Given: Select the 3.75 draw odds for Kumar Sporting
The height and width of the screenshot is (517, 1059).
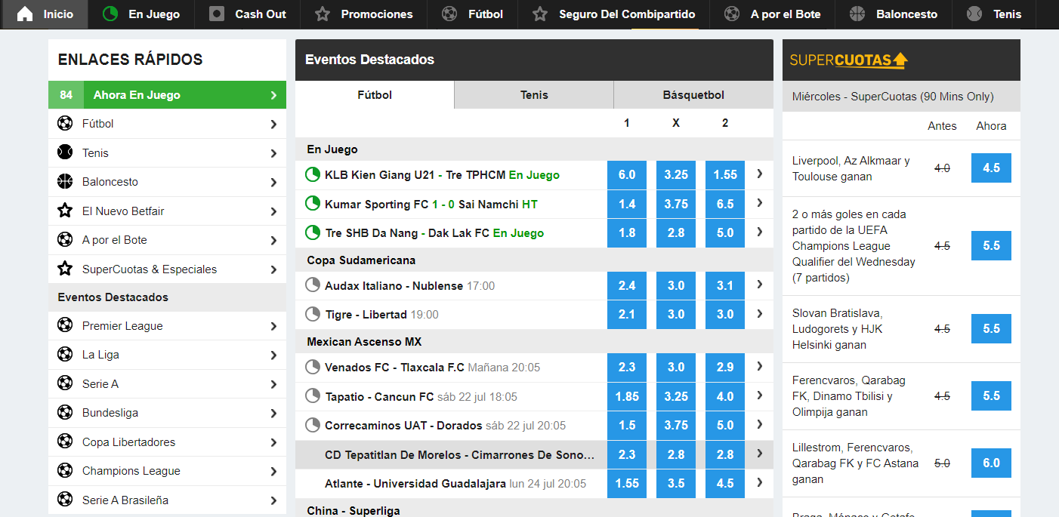Looking at the screenshot, I should (676, 204).
